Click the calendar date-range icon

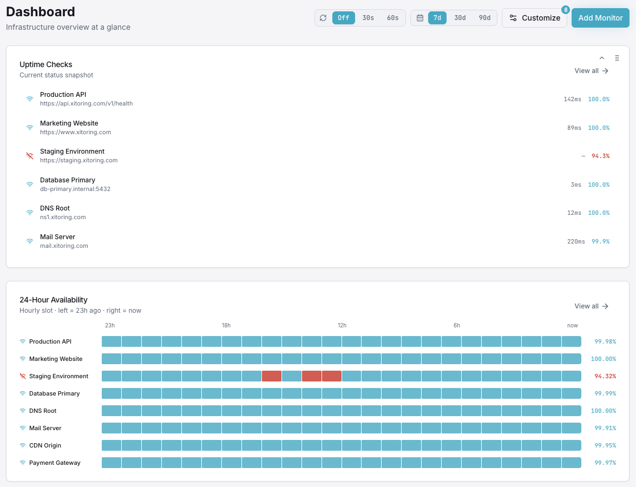pos(420,17)
